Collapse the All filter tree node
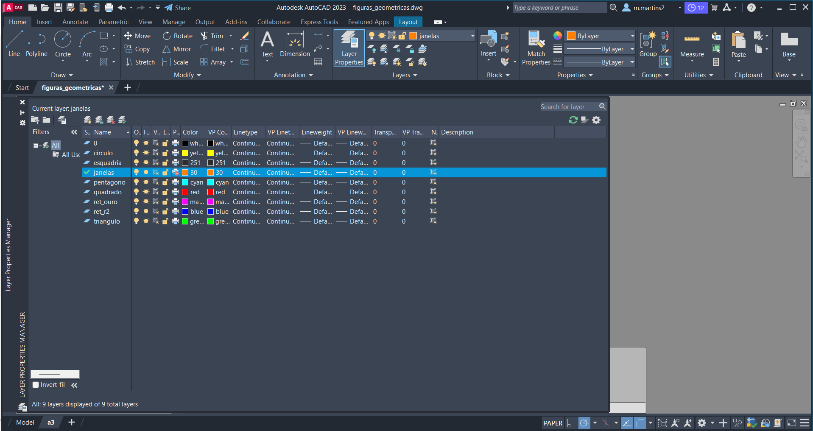813x431 pixels. (x=36, y=145)
